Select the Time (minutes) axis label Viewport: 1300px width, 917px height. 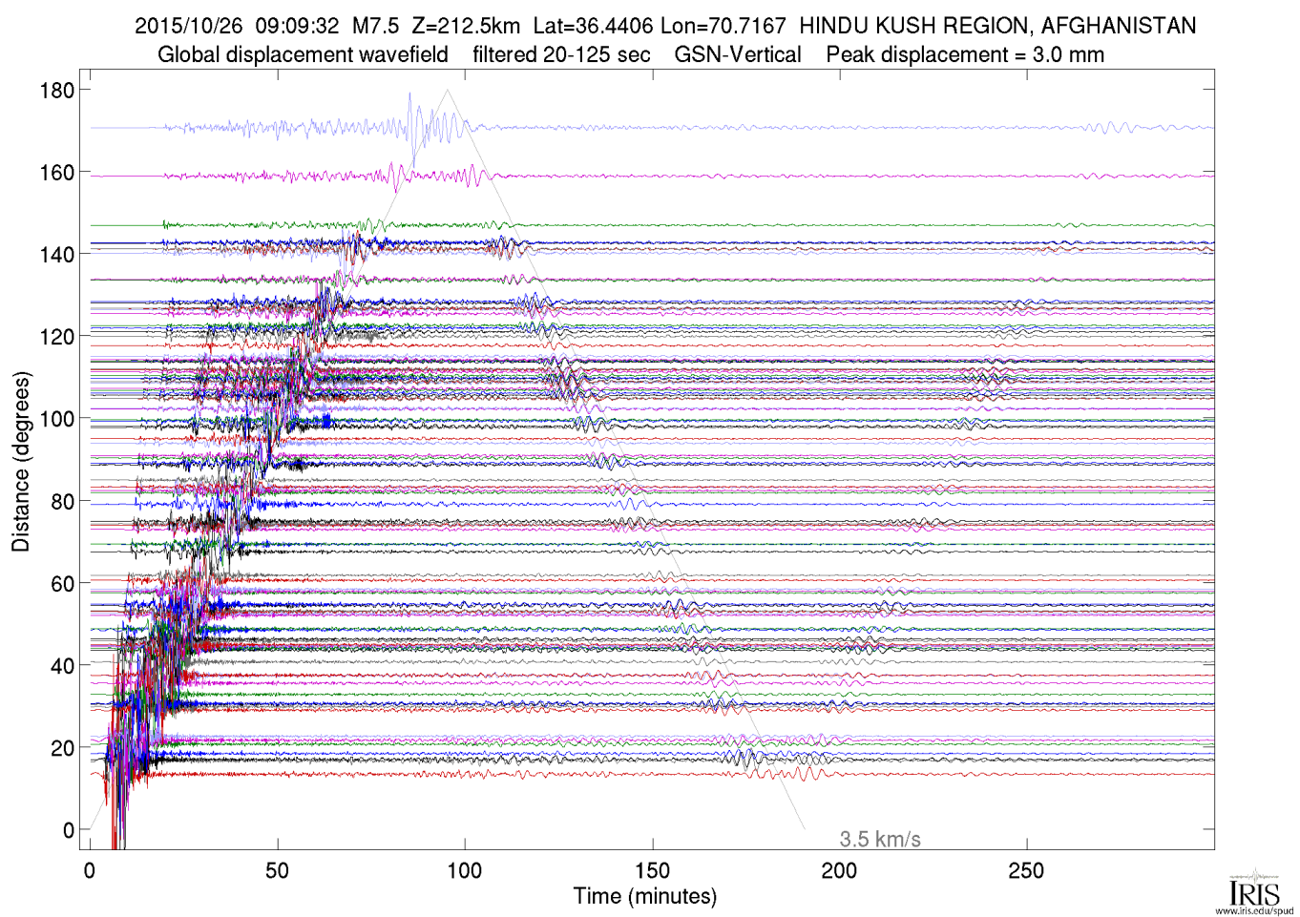click(x=644, y=896)
